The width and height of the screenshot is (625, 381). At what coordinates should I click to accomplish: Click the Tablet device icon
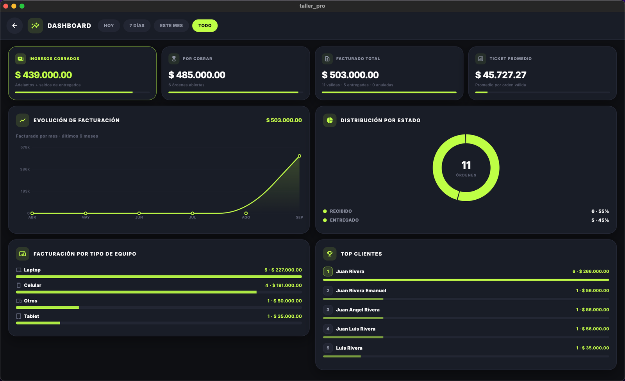tap(19, 317)
